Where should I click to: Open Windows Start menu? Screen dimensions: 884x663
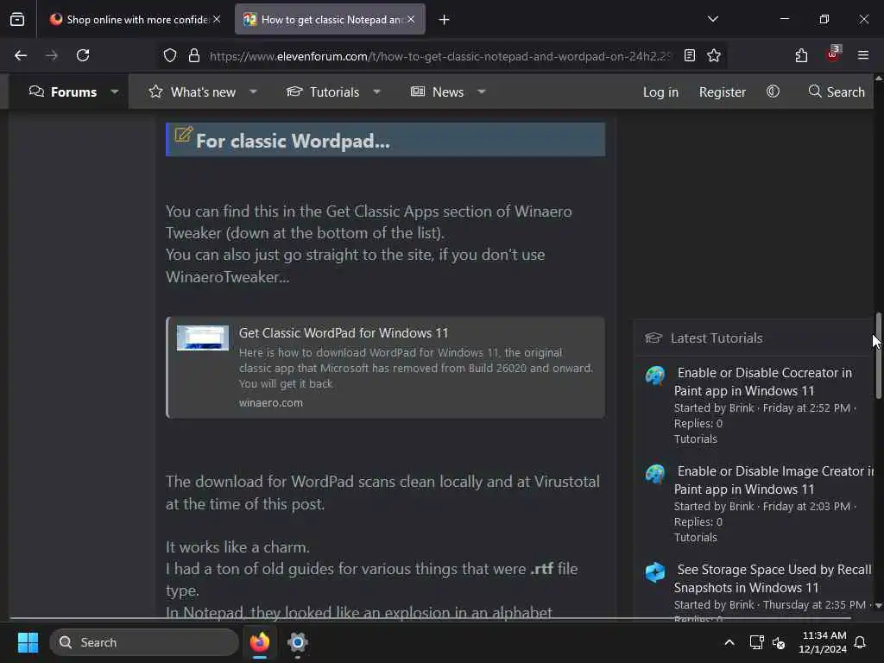[x=28, y=642]
